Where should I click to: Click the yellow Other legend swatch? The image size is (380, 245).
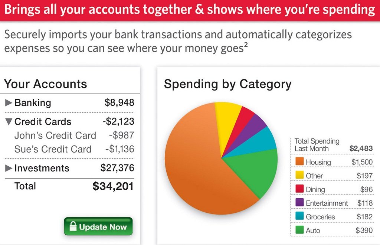click(x=299, y=175)
